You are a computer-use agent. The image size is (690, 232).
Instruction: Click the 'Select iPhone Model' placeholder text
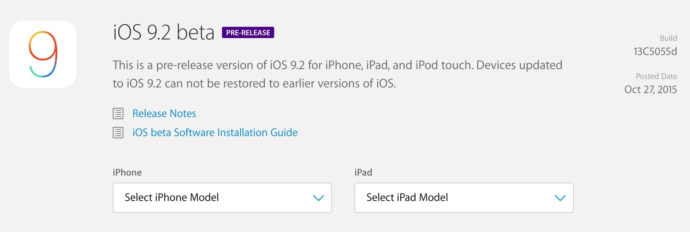(x=172, y=197)
